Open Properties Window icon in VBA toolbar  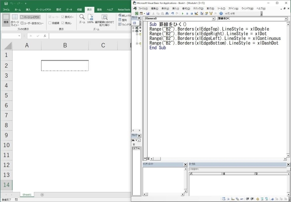point(206,13)
